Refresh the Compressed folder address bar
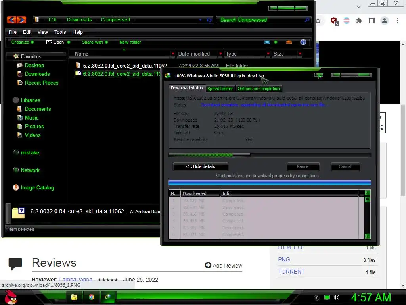This screenshot has width=406, height=305. coord(209,20)
